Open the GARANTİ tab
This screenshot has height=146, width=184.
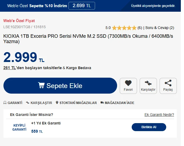[x=15, y=103]
